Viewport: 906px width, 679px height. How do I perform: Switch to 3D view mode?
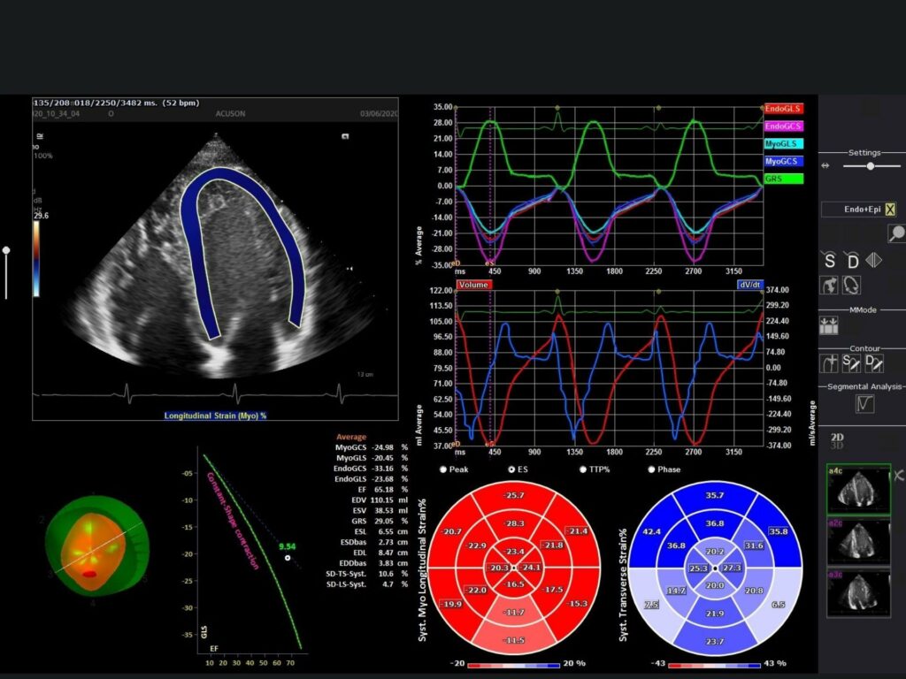[837, 446]
